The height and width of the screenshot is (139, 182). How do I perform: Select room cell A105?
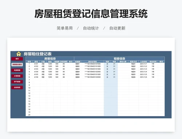point(36,74)
